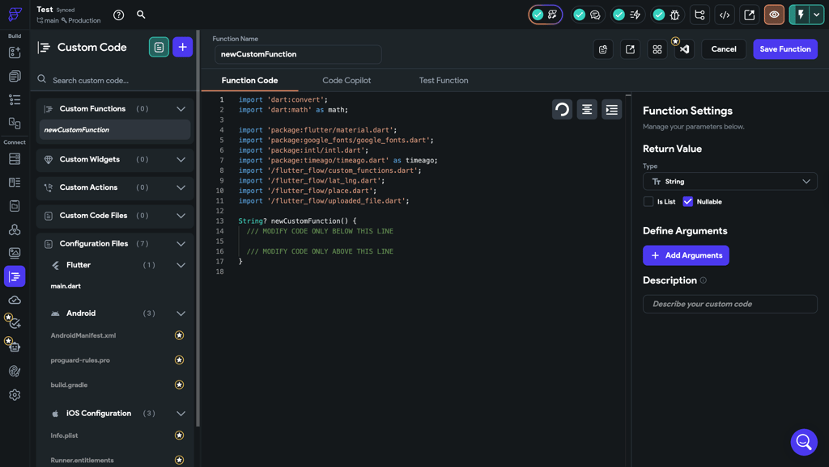Open the Widget Tree sidebar icon
The image size is (829, 467).
coord(15,99)
